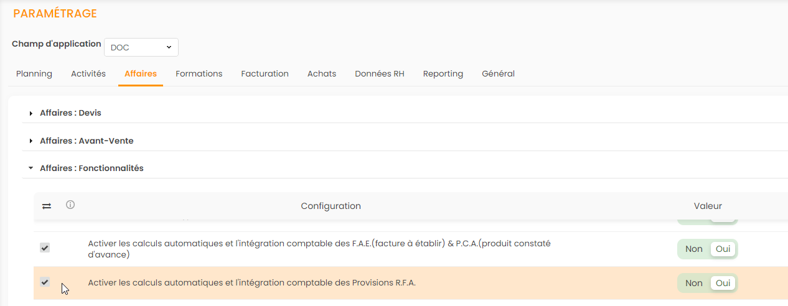
Task: Set F.A.E. & P.C.A. value to Oui
Action: point(723,249)
